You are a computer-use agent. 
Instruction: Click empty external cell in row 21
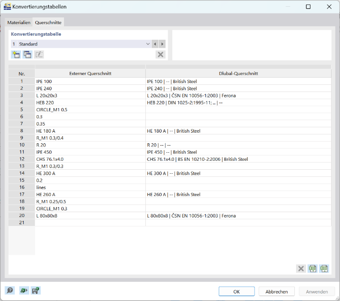point(90,223)
